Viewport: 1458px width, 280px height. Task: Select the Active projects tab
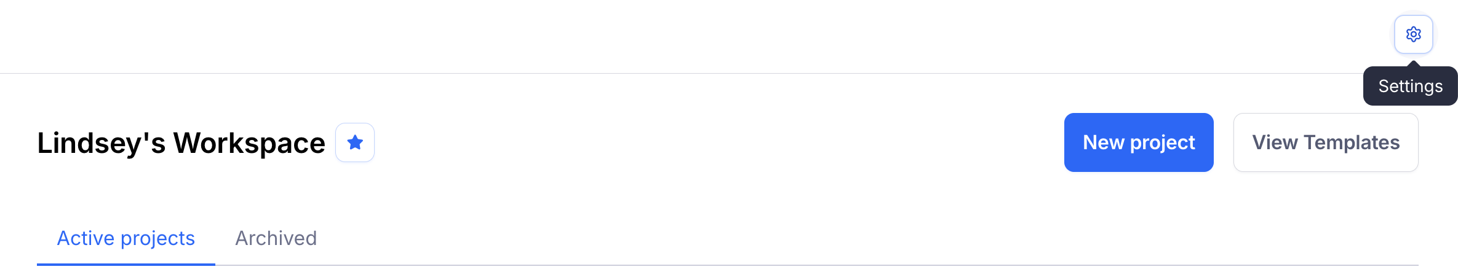(x=126, y=238)
